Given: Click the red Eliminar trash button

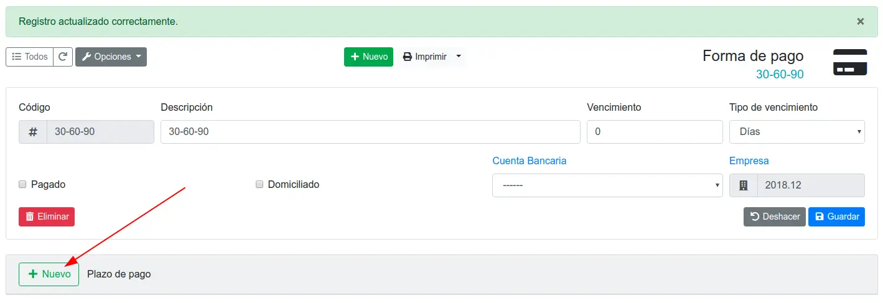Looking at the screenshot, I should 47,217.
